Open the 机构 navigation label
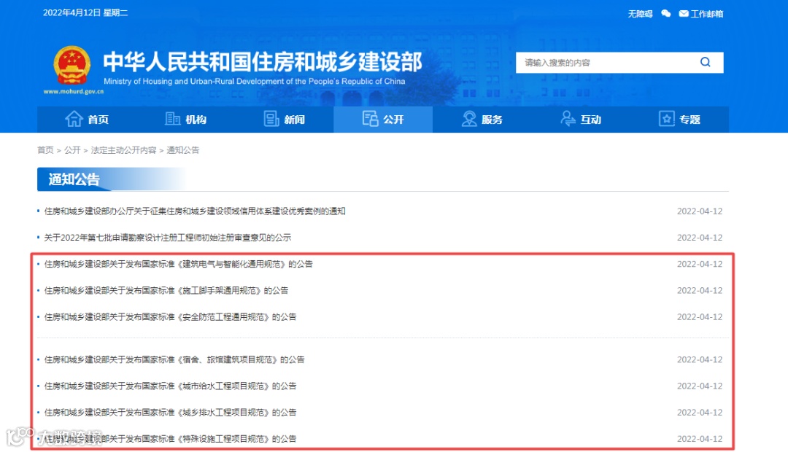Screen dimensions: 788x452 coord(196,120)
